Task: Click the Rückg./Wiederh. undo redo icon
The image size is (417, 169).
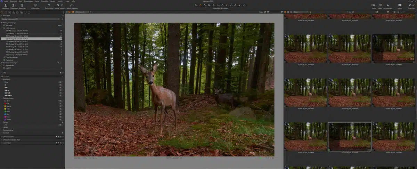Action: click(x=60, y=5)
